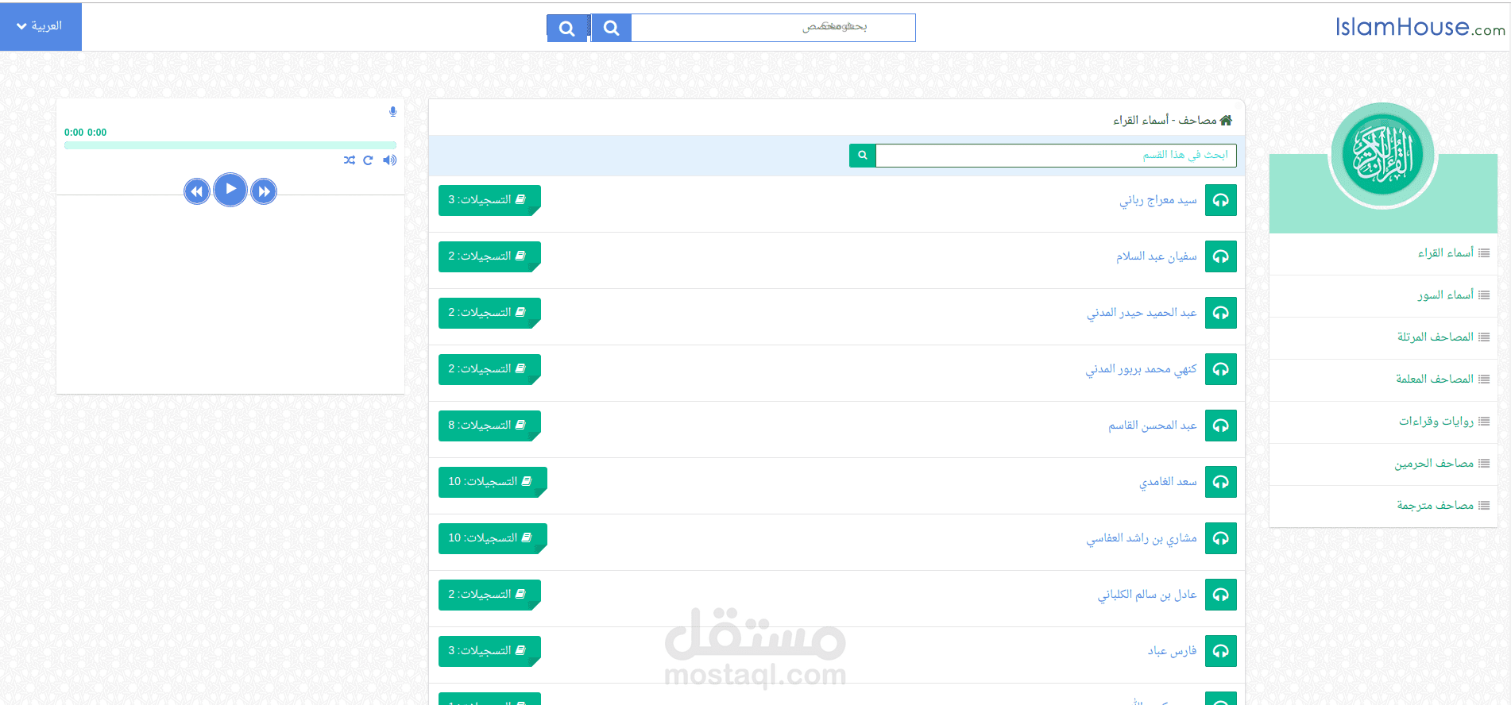Open reciter مشاري بن راشد العفاسي
Image resolution: width=1511 pixels, height=705 pixels.
1142,538
